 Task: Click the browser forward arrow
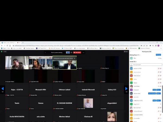click(x=5, y=46)
